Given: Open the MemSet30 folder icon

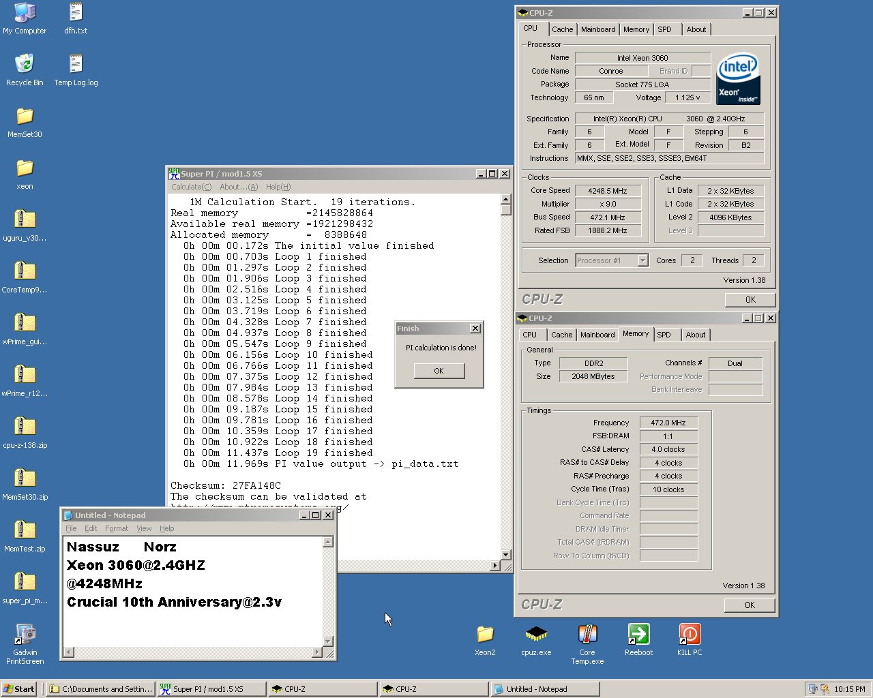Looking at the screenshot, I should (x=25, y=122).
